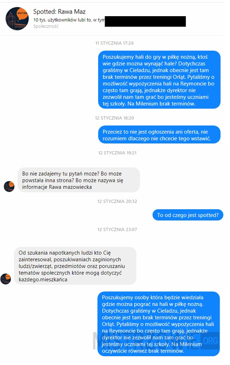Click the sender avatar beside 'Bo nie zadajemy' message
Viewport: 230px width, 365px height.
9,187
